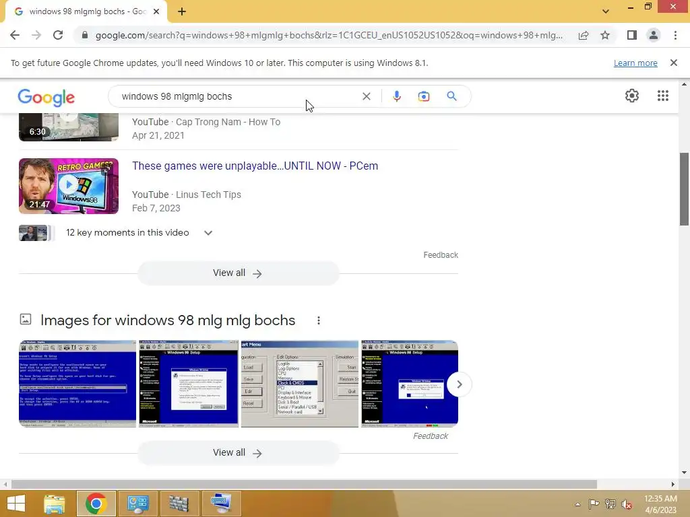Screen dimensions: 690x517
Task: Open more options for Images section
Action: [319, 320]
